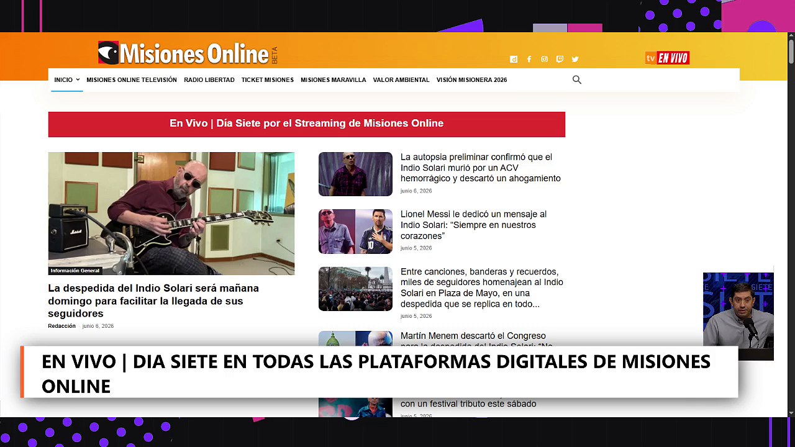Open Misiones Maravilla menu item
This screenshot has width=795, height=447.
tap(334, 79)
